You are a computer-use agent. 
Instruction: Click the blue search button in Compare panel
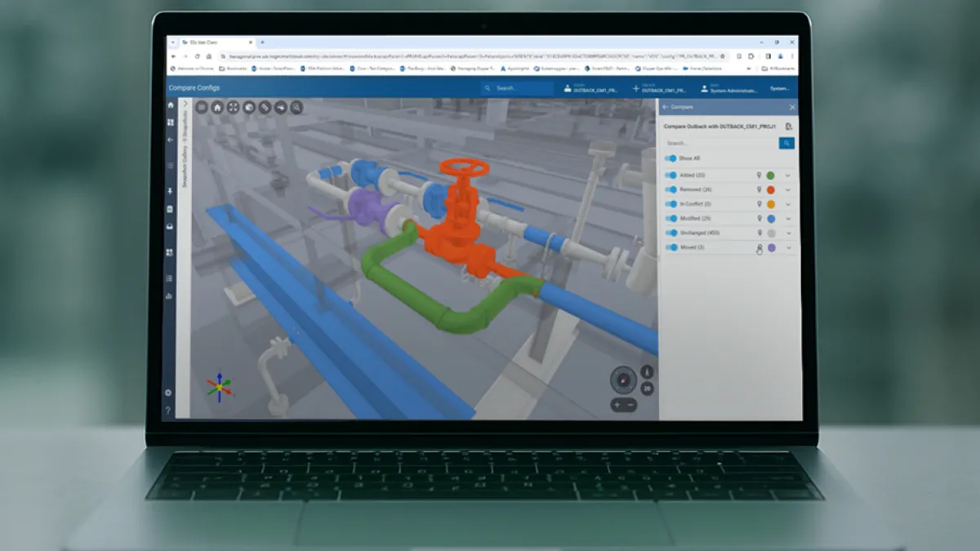pyautogui.click(x=786, y=143)
